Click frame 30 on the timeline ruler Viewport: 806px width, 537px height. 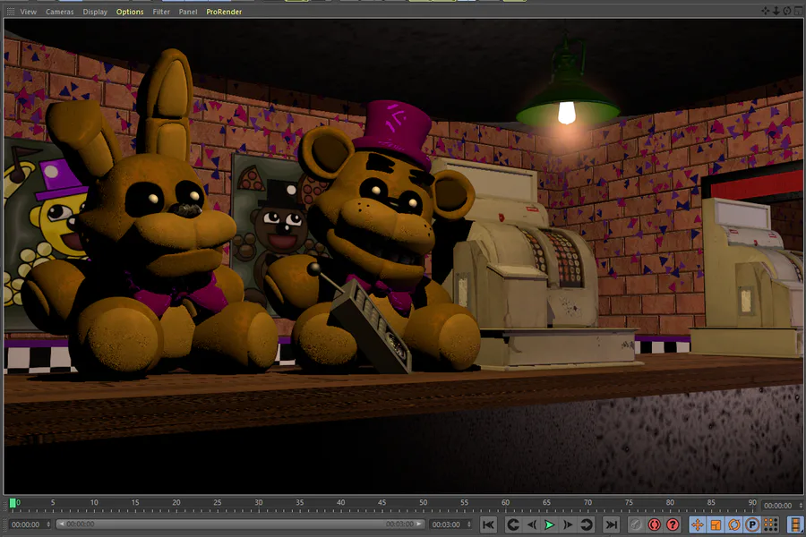[x=259, y=503]
